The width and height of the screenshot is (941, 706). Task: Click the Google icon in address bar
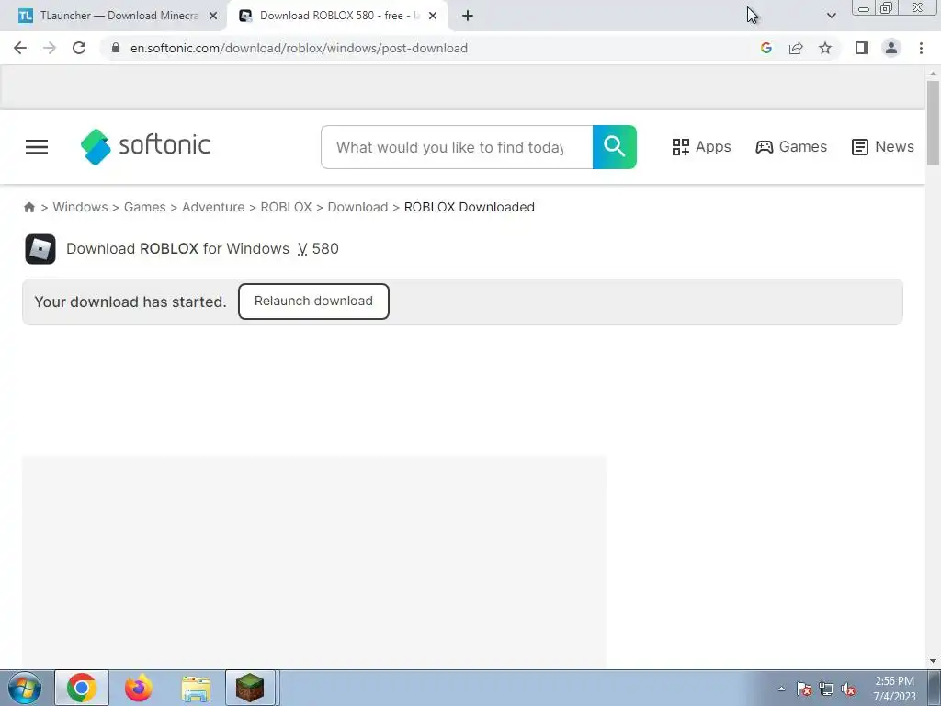pos(765,48)
